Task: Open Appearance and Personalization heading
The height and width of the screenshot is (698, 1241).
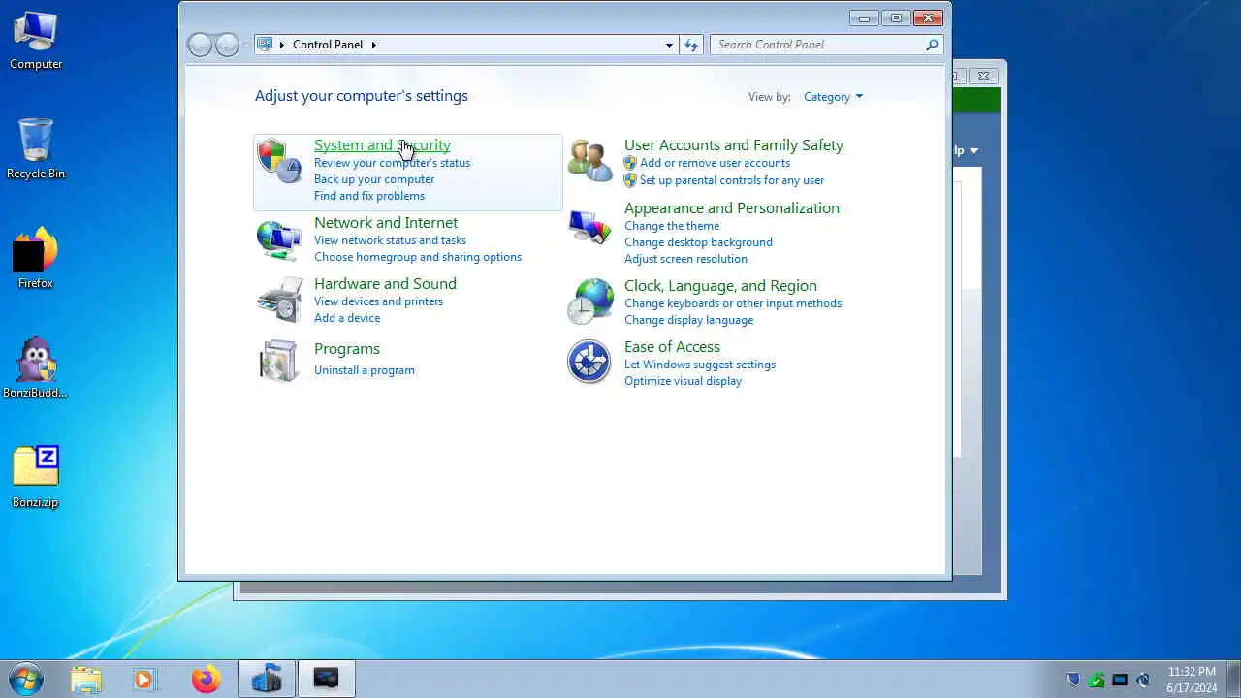Action: (x=732, y=208)
